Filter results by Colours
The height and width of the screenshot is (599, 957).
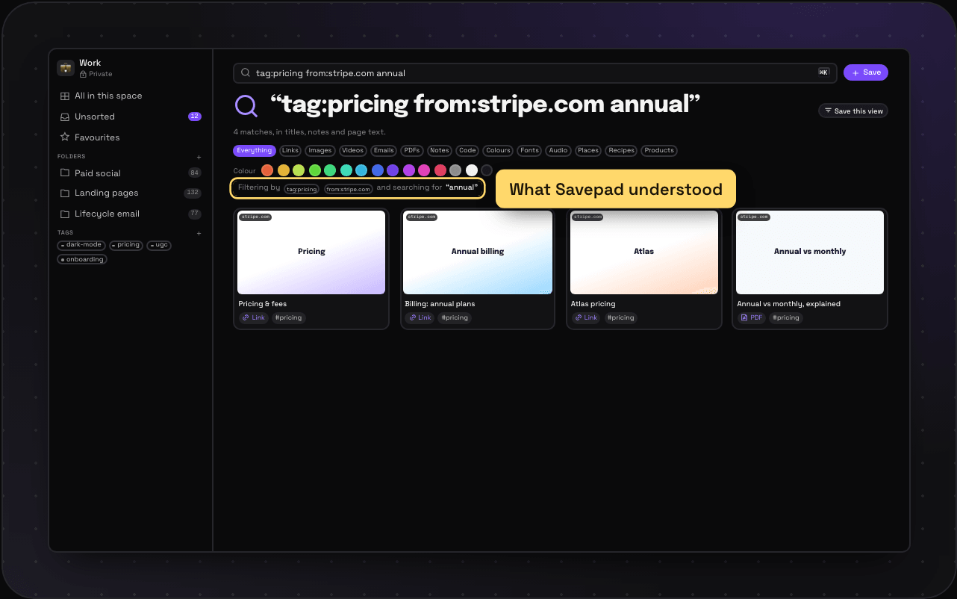498,150
